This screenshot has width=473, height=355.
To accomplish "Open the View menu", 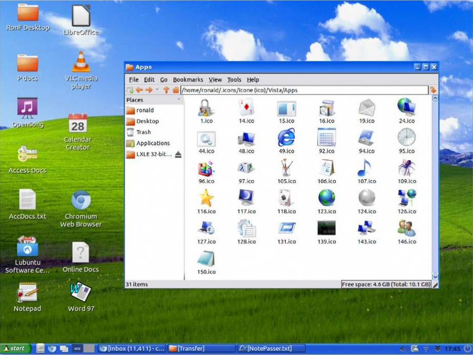I will pos(215,79).
